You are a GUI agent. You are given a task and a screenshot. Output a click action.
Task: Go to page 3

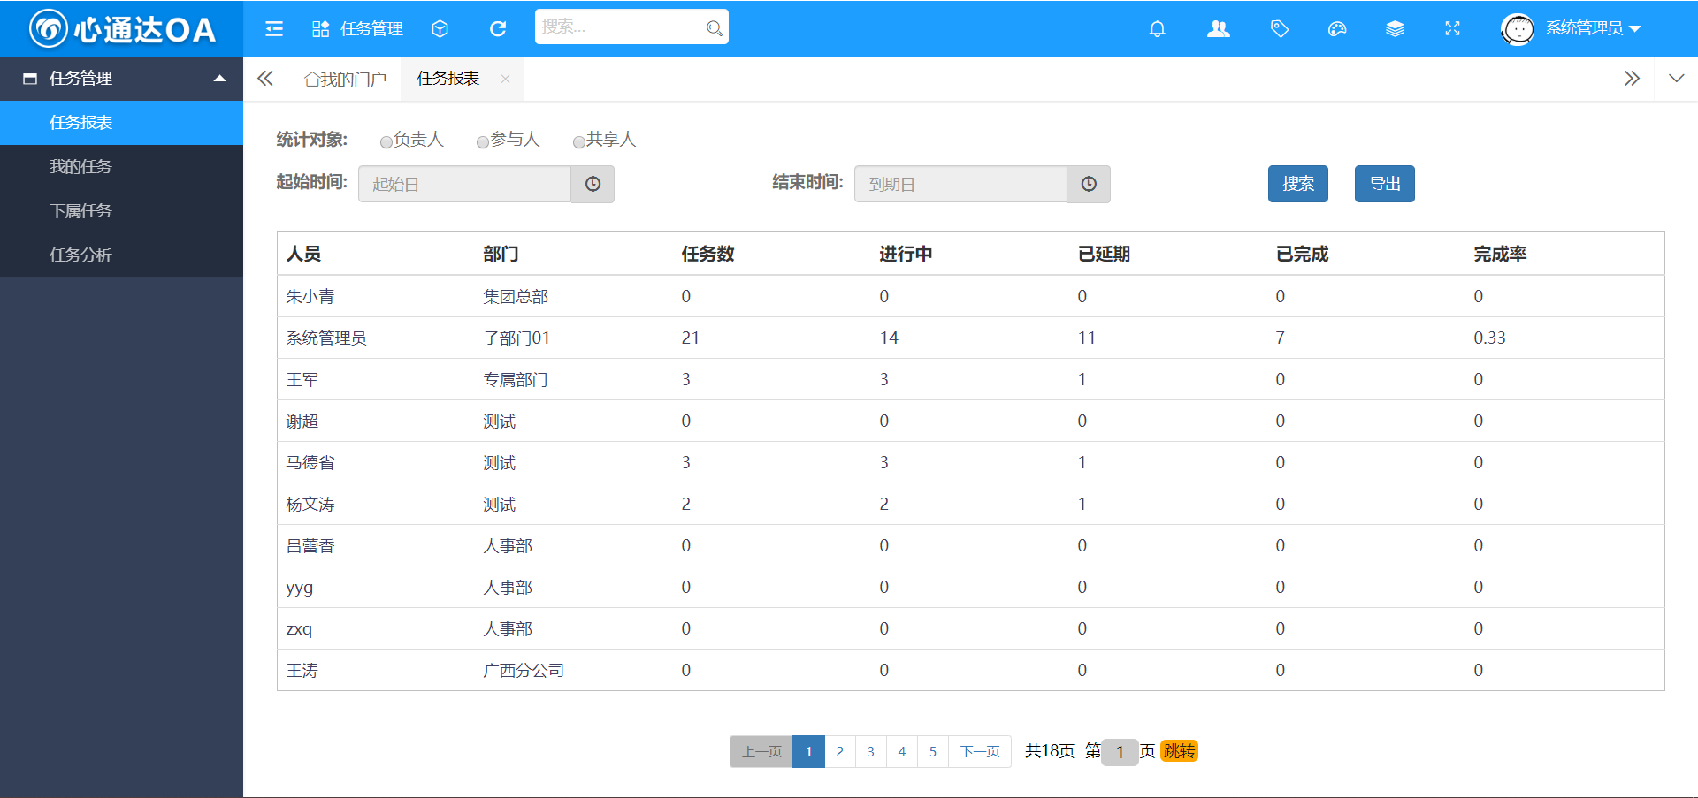[x=870, y=751]
